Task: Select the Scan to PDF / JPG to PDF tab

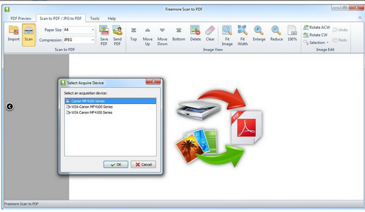Action: click(61, 18)
